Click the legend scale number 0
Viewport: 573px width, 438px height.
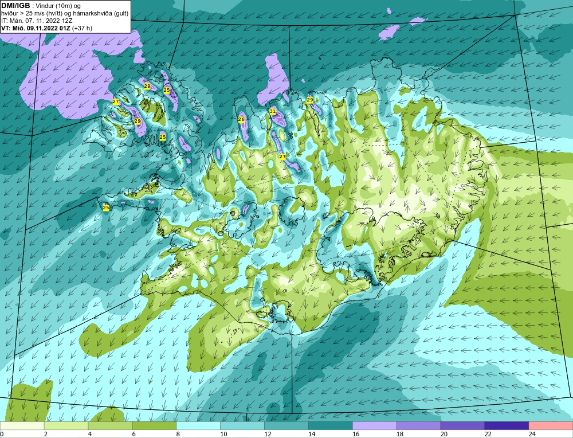pos(2,434)
